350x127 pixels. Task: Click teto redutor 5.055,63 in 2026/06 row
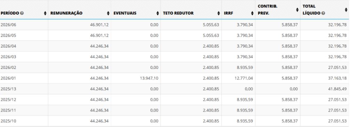tap(211, 25)
